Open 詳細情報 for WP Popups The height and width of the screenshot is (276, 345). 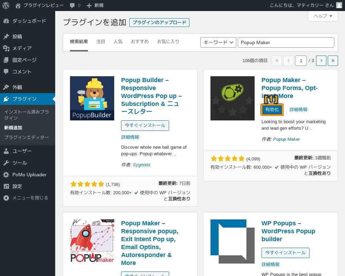pos(270,264)
